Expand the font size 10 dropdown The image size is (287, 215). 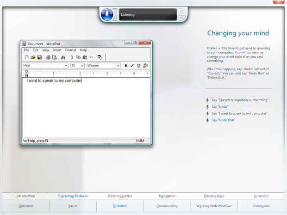pyautogui.click(x=82, y=66)
